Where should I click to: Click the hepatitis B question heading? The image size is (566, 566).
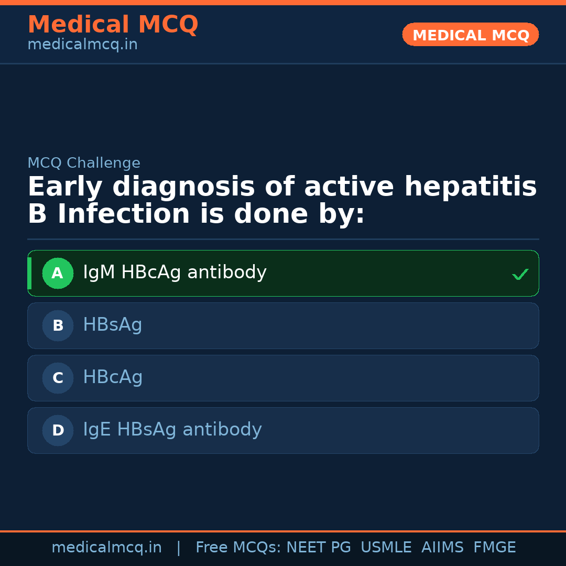click(282, 201)
